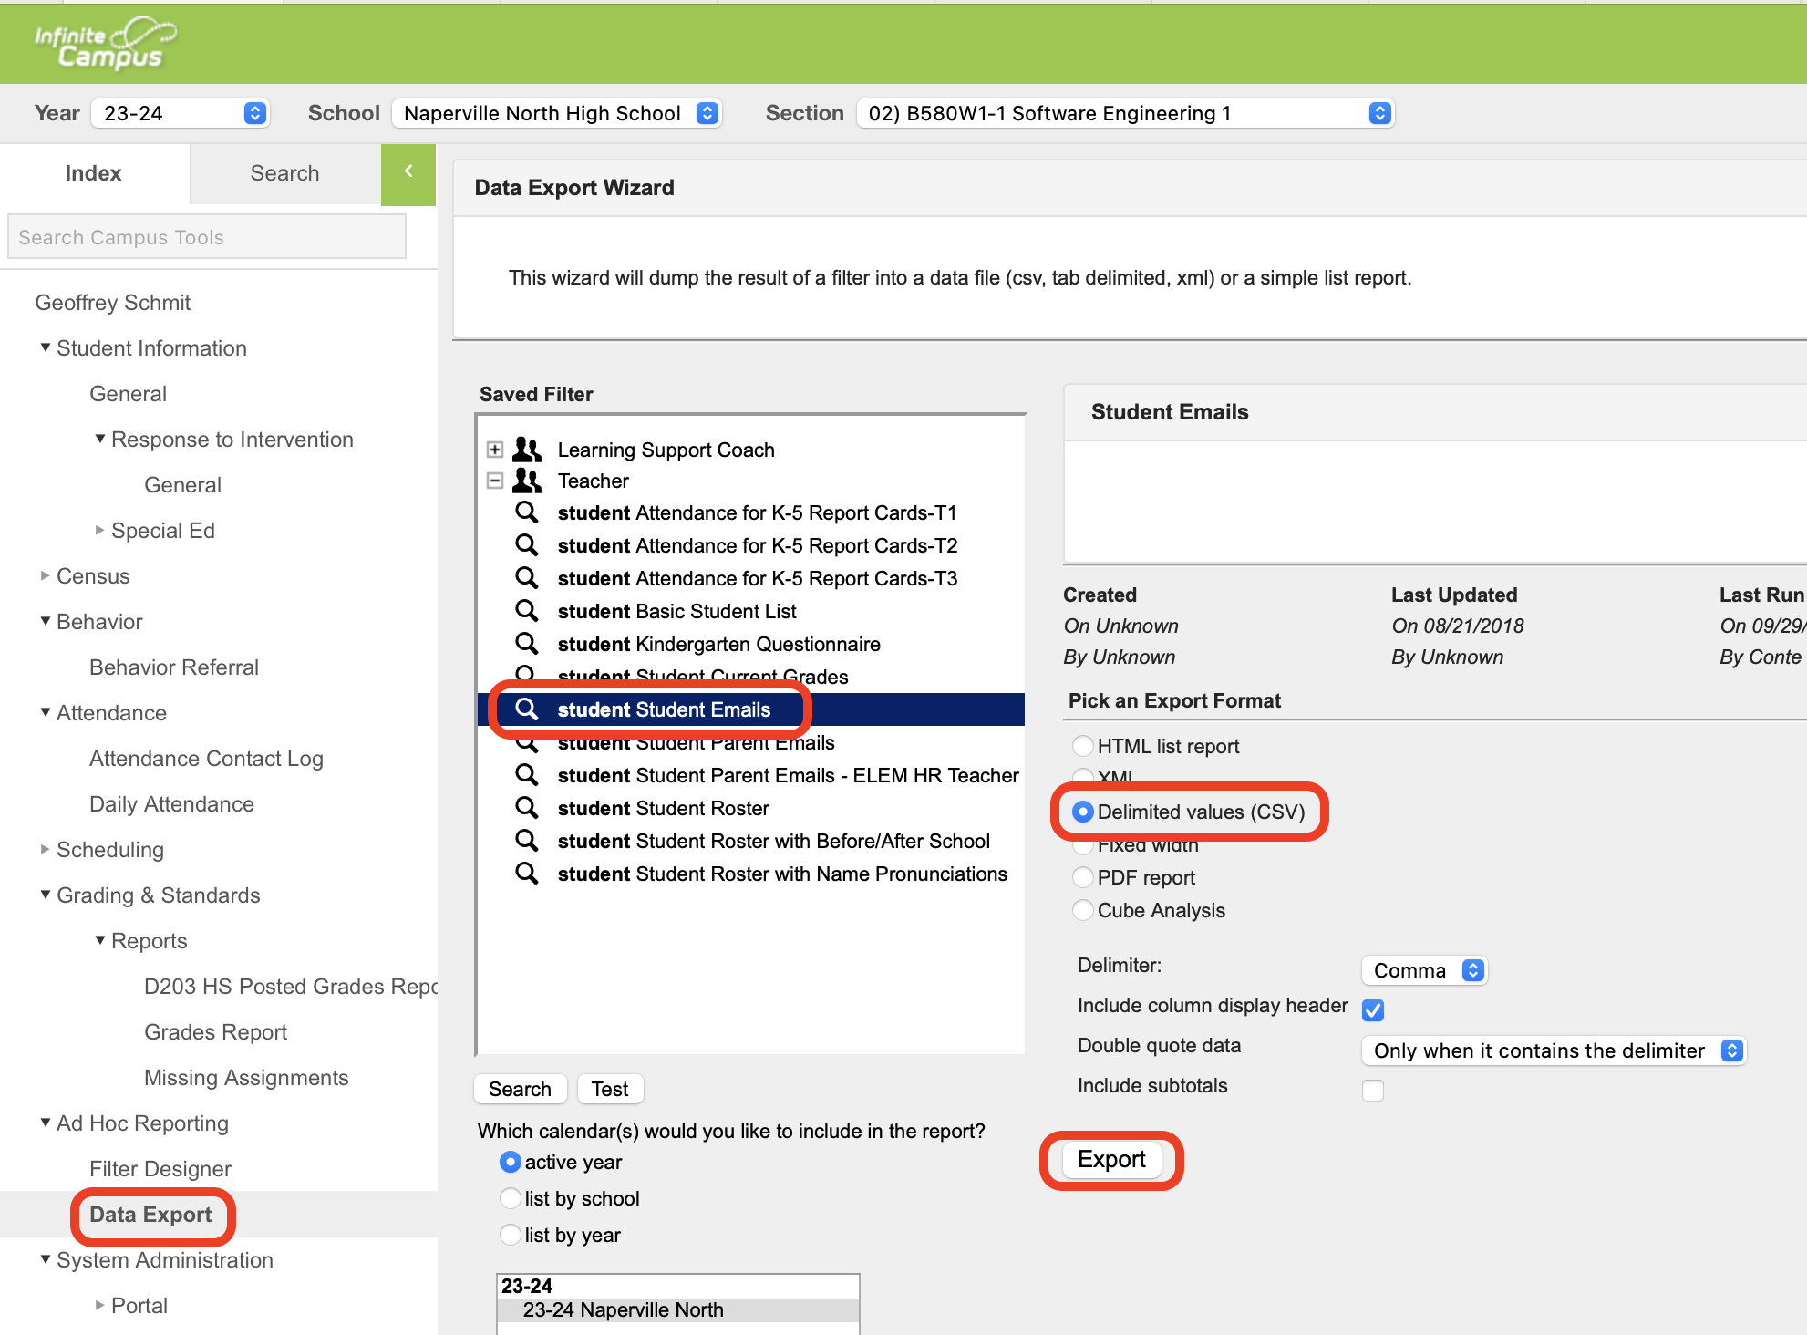Open the Section selection dropdown
This screenshot has width=1807, height=1335.
pyautogui.click(x=1125, y=113)
